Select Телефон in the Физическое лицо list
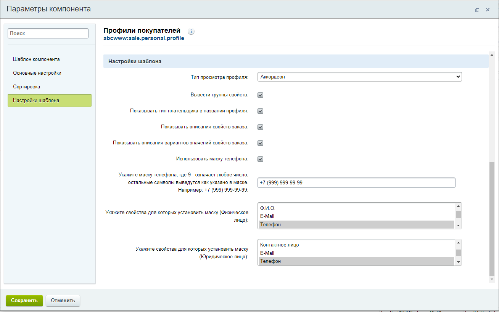 (356, 225)
